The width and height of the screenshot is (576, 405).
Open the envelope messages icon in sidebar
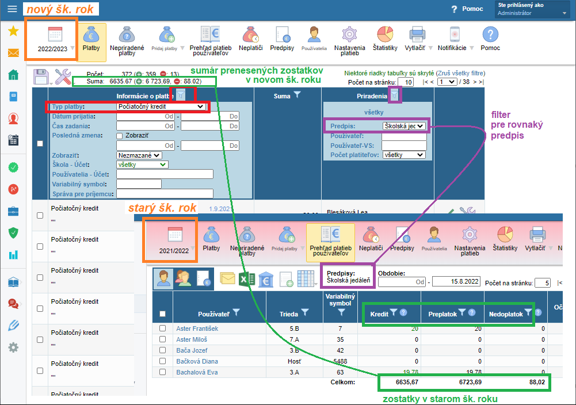[13, 54]
